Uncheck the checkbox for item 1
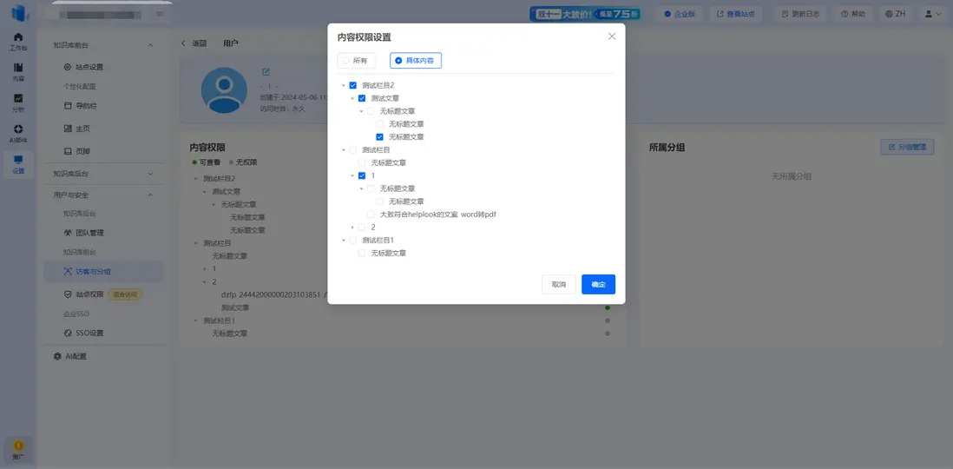The image size is (953, 469). coord(362,175)
